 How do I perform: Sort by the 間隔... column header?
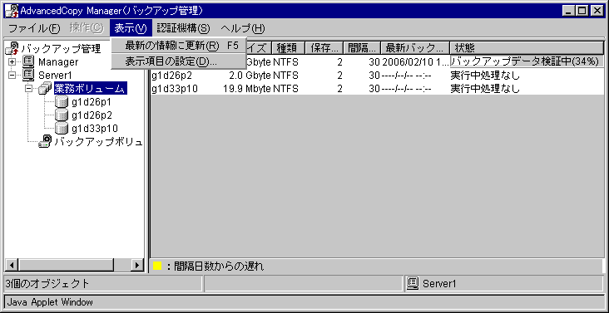click(362, 48)
